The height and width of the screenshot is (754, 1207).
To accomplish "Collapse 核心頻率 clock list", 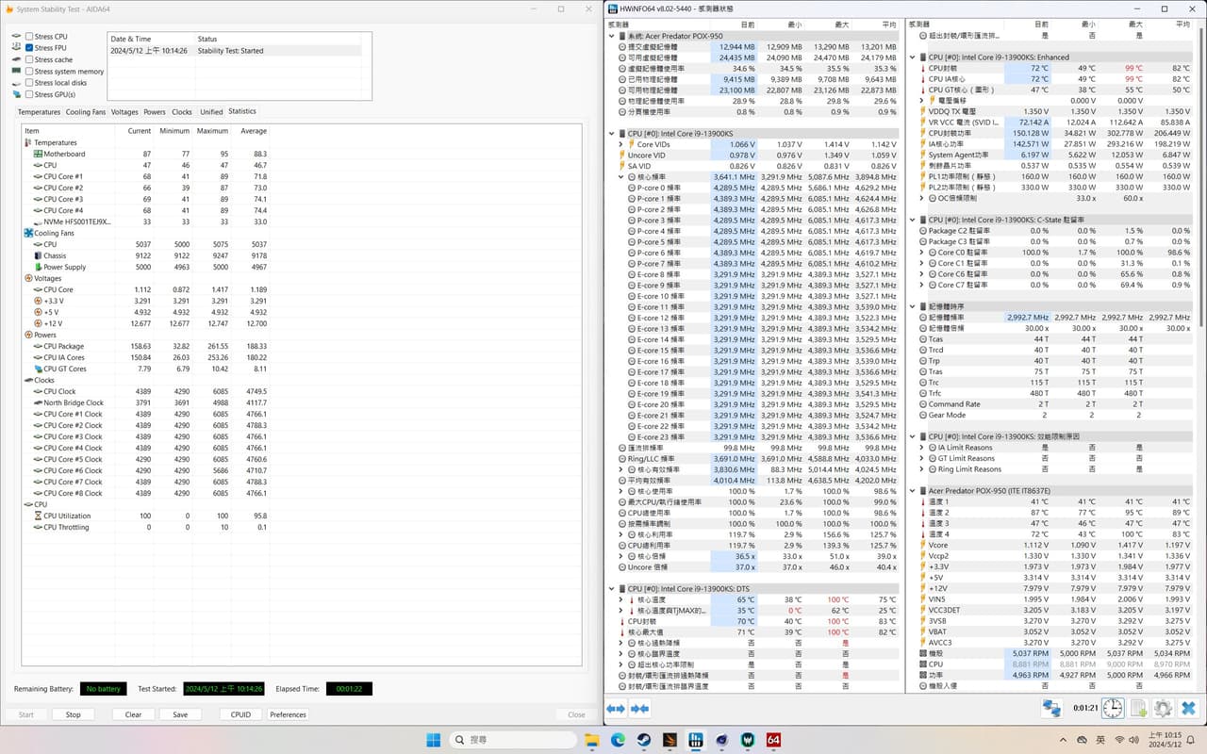I will 621,177.
